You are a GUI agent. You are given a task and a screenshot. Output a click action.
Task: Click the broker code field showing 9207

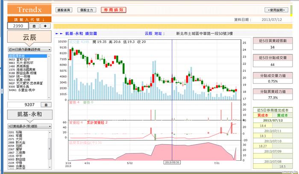(x=24, y=105)
